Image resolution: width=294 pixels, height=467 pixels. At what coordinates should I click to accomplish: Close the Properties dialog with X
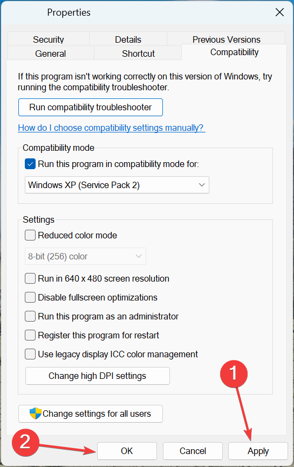point(279,12)
